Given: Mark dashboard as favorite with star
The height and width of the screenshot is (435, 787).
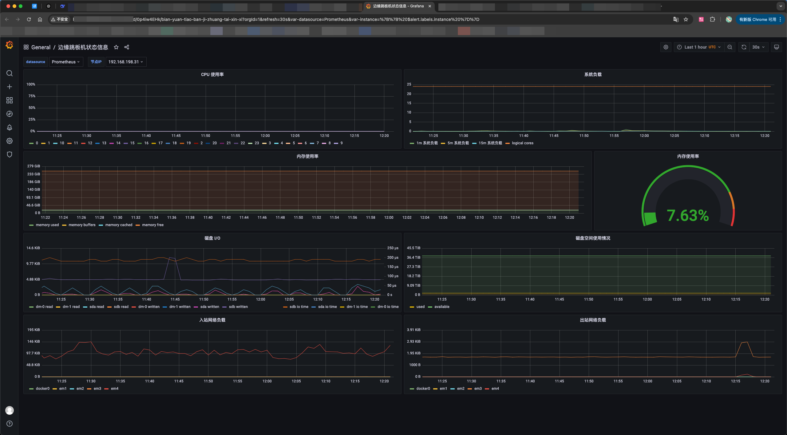Looking at the screenshot, I should (116, 47).
